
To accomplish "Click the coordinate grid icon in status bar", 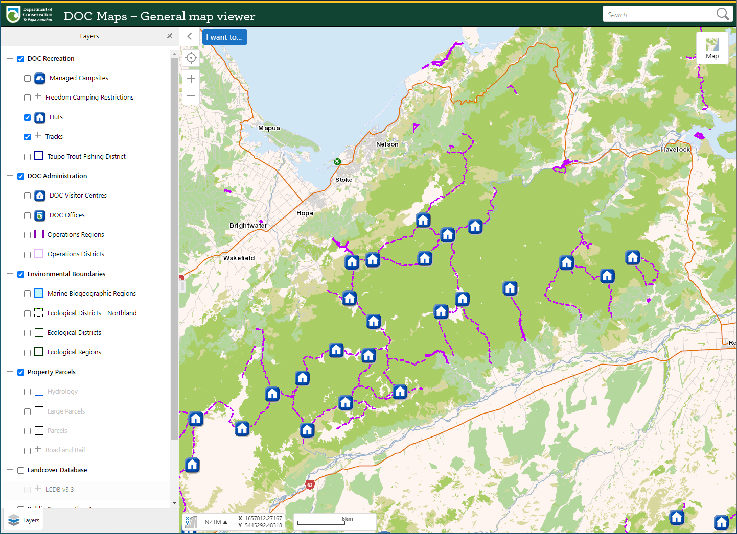I will click(x=192, y=522).
